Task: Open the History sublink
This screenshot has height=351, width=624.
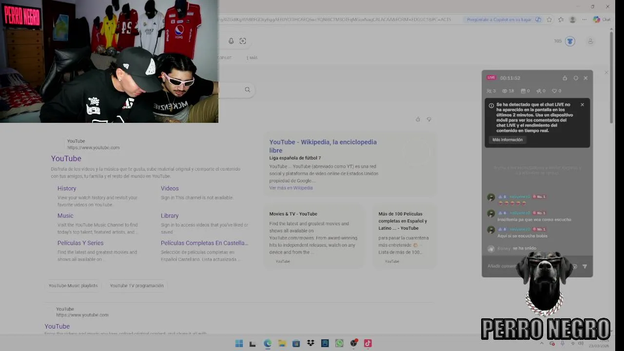Action: coord(67,188)
